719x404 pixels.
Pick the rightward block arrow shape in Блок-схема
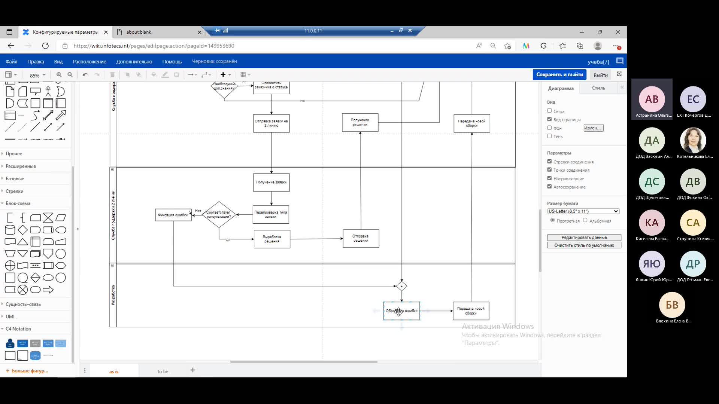(48, 290)
